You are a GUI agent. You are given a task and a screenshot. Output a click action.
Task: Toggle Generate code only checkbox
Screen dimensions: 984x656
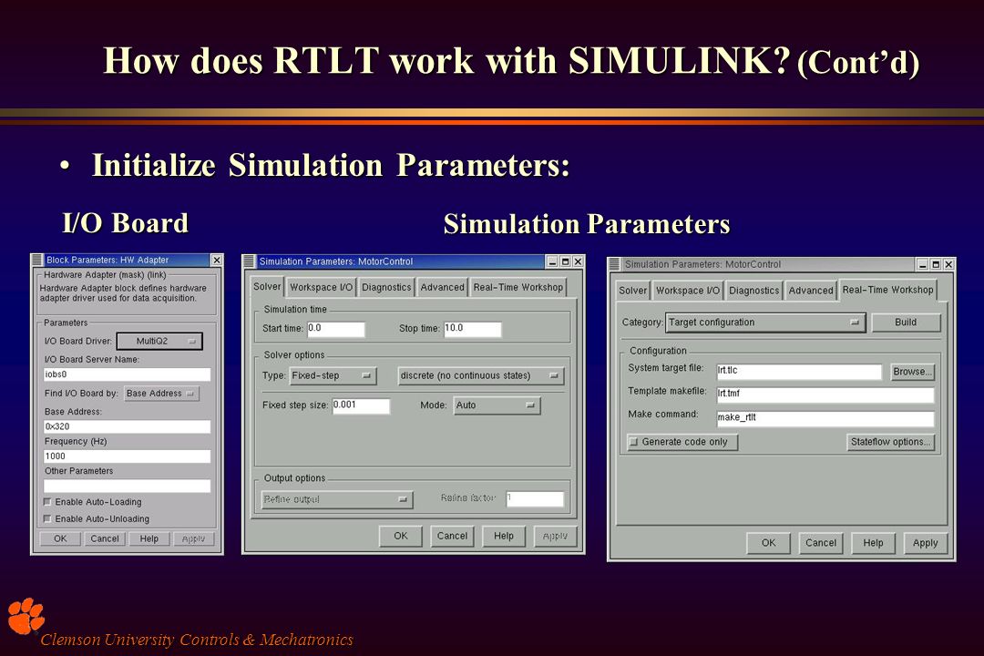pyautogui.click(x=634, y=442)
